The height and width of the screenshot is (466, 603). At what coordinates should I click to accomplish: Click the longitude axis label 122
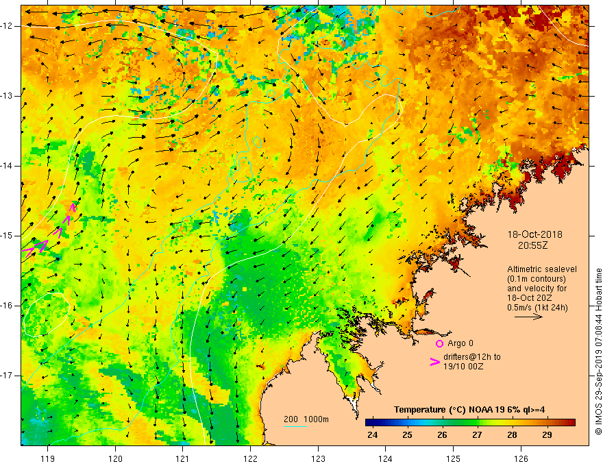(250, 459)
